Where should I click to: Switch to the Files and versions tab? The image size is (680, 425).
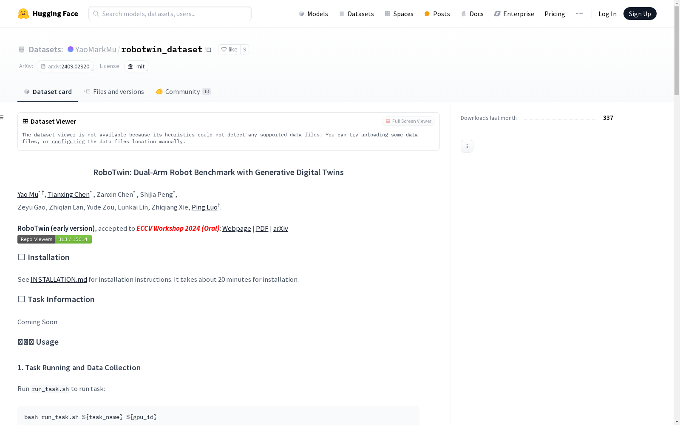tap(114, 91)
